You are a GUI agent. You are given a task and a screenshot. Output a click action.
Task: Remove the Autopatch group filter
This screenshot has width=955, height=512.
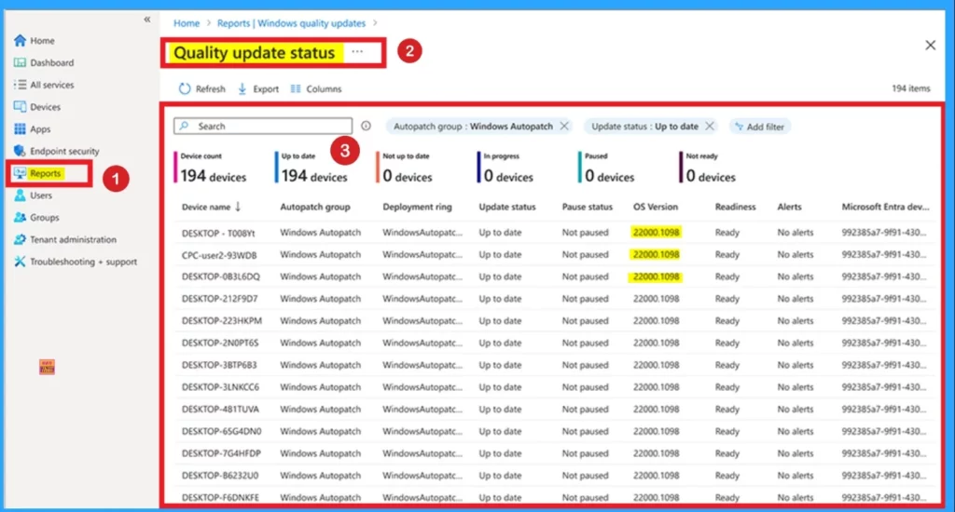[564, 126]
